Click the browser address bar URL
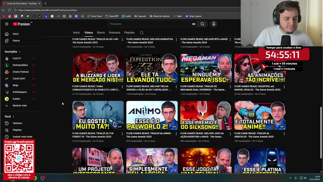This screenshot has height=182, width=323. pos(48,10)
